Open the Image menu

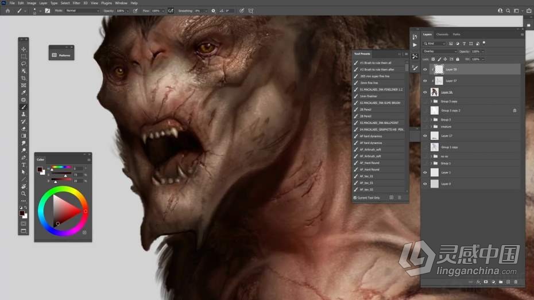pos(32,3)
